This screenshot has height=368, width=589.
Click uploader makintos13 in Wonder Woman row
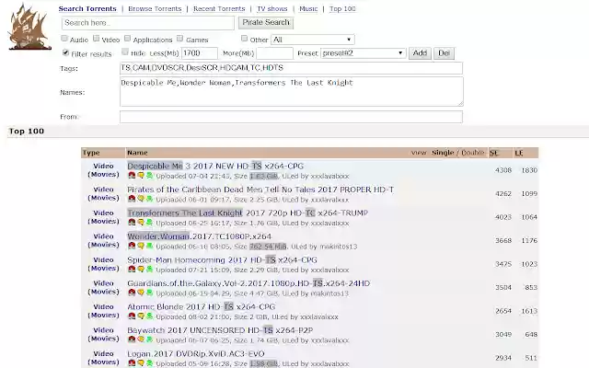[x=338, y=247]
